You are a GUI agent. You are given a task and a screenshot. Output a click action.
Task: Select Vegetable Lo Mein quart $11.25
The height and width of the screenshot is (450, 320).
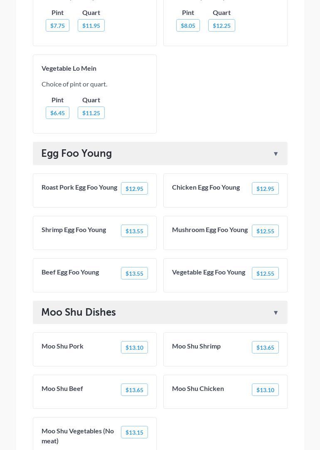tap(91, 113)
